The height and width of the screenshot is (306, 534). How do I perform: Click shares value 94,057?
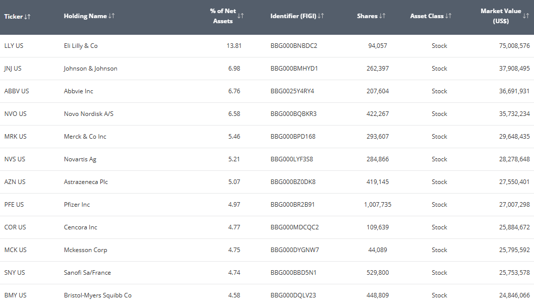(378, 45)
